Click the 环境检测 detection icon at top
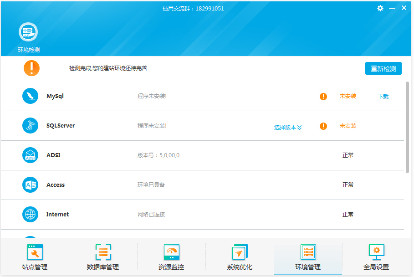The image size is (414, 277). pyautogui.click(x=28, y=33)
